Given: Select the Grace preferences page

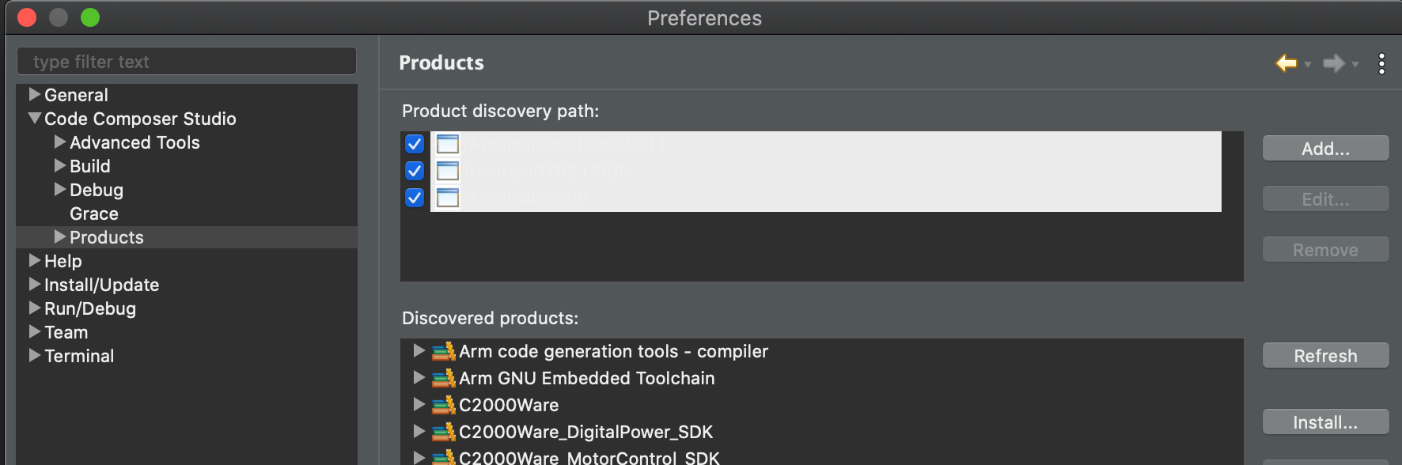Looking at the screenshot, I should (x=94, y=214).
